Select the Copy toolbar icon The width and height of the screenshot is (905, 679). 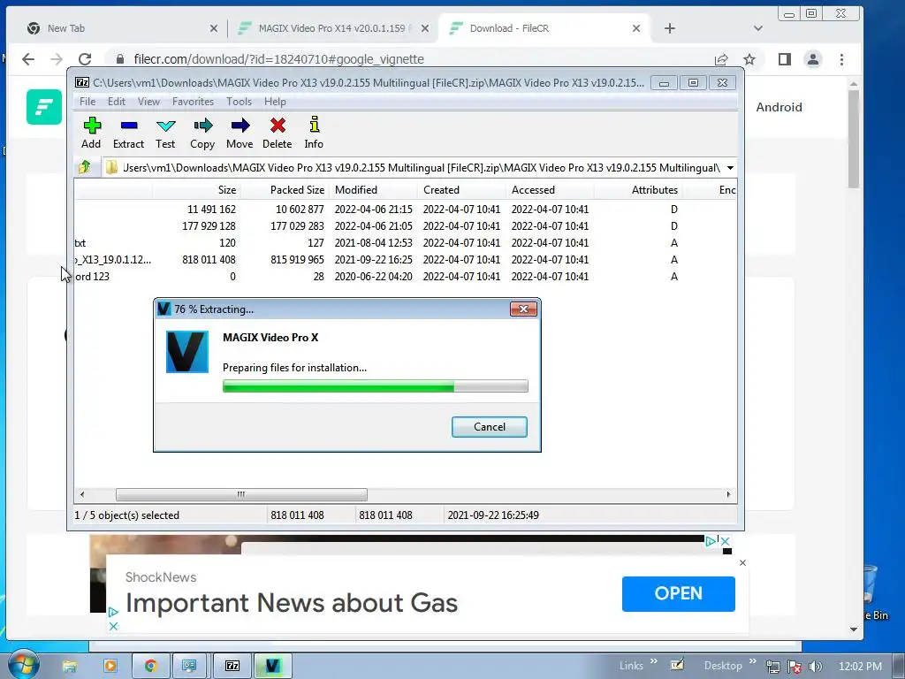tap(202, 134)
